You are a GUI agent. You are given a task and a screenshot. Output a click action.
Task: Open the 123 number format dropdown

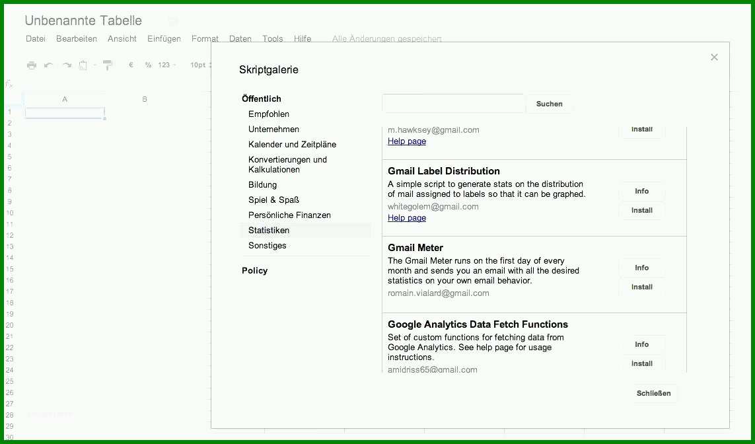(166, 65)
